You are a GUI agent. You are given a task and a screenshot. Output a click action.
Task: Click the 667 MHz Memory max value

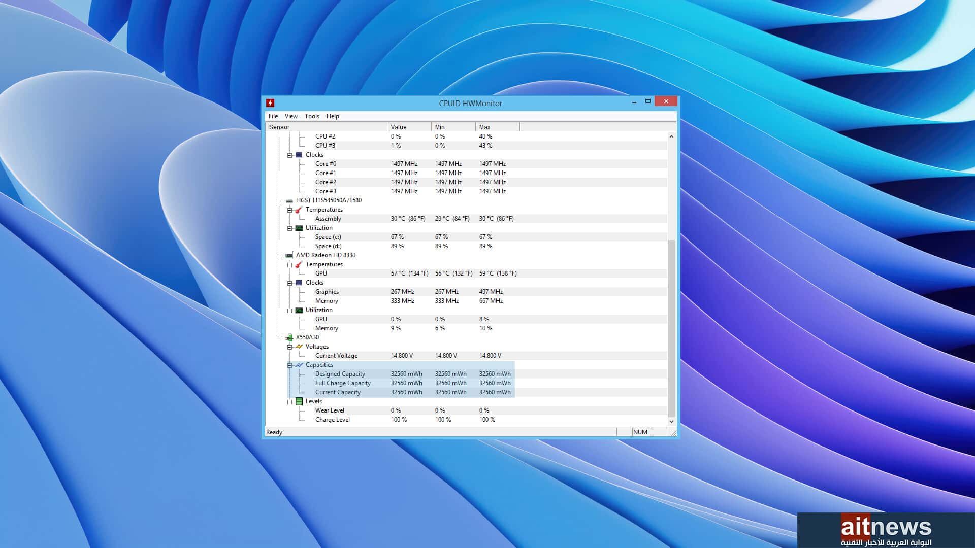click(x=491, y=301)
